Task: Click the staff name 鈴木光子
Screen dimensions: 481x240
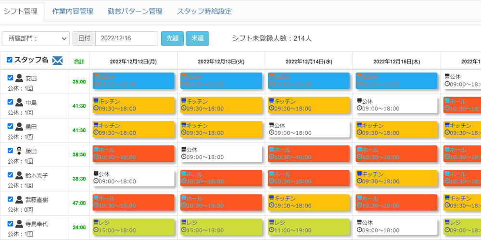Action: (x=37, y=176)
